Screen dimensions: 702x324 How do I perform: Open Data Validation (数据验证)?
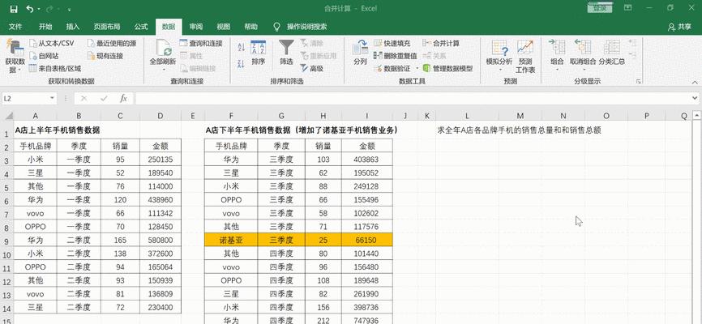click(x=392, y=69)
